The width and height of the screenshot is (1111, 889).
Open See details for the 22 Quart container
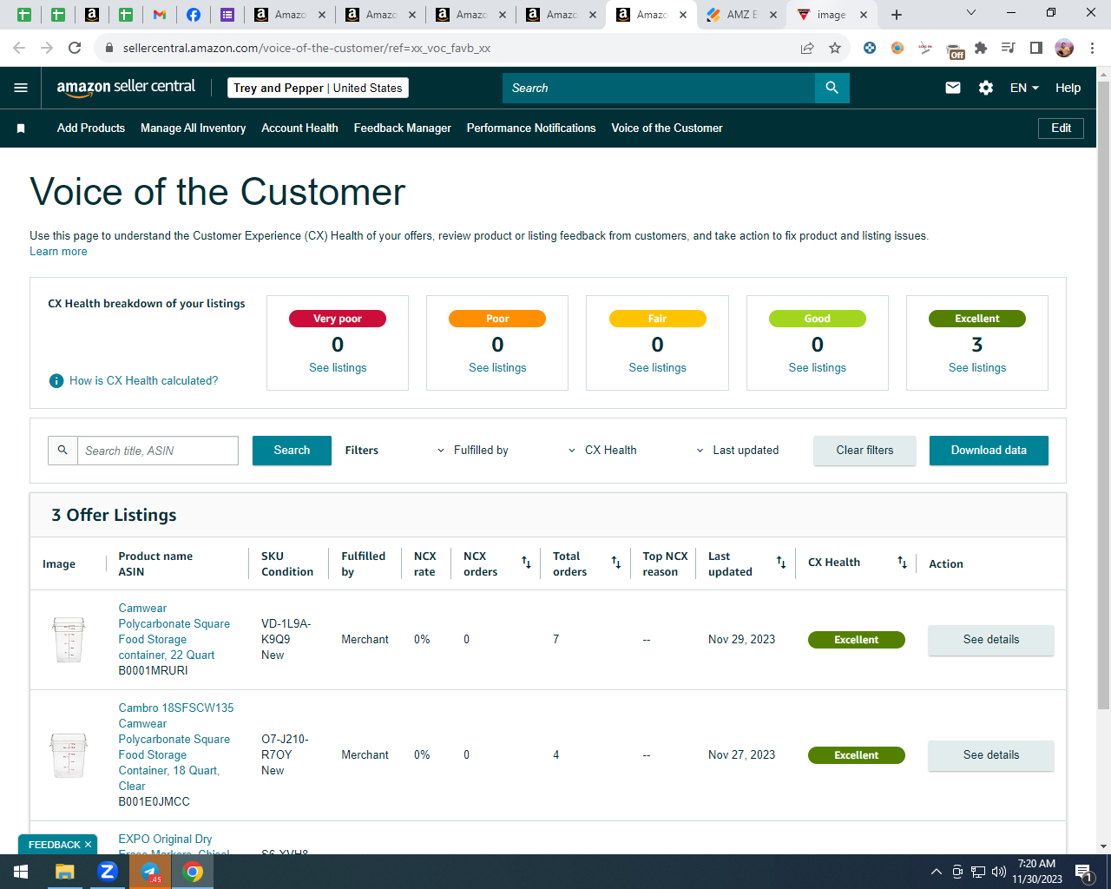(x=991, y=640)
